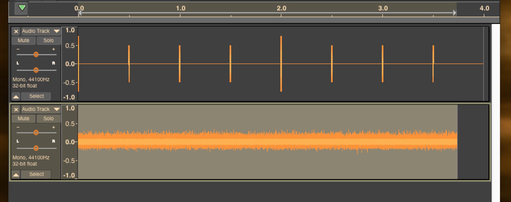Collapse the first track using the up arrow
511x202 pixels.
(x=16, y=97)
